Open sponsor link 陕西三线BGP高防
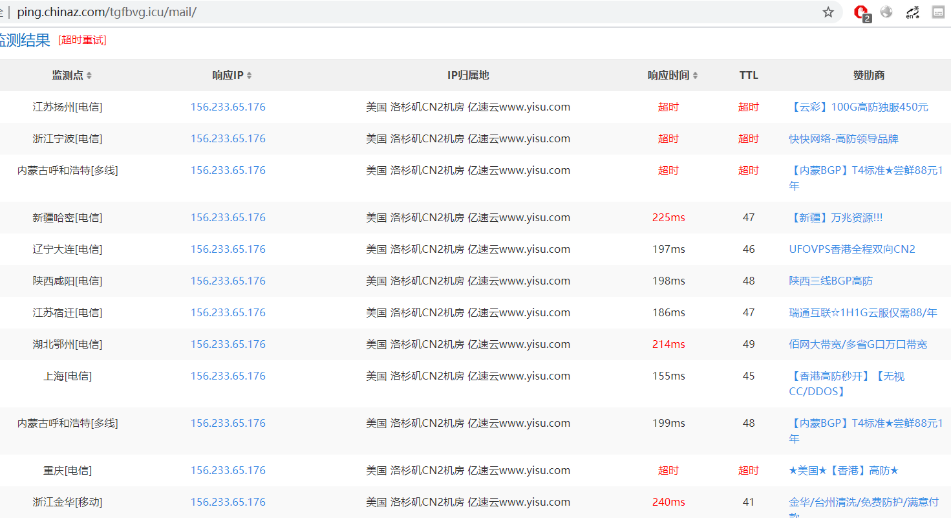Image resolution: width=951 pixels, height=518 pixels. pos(831,281)
